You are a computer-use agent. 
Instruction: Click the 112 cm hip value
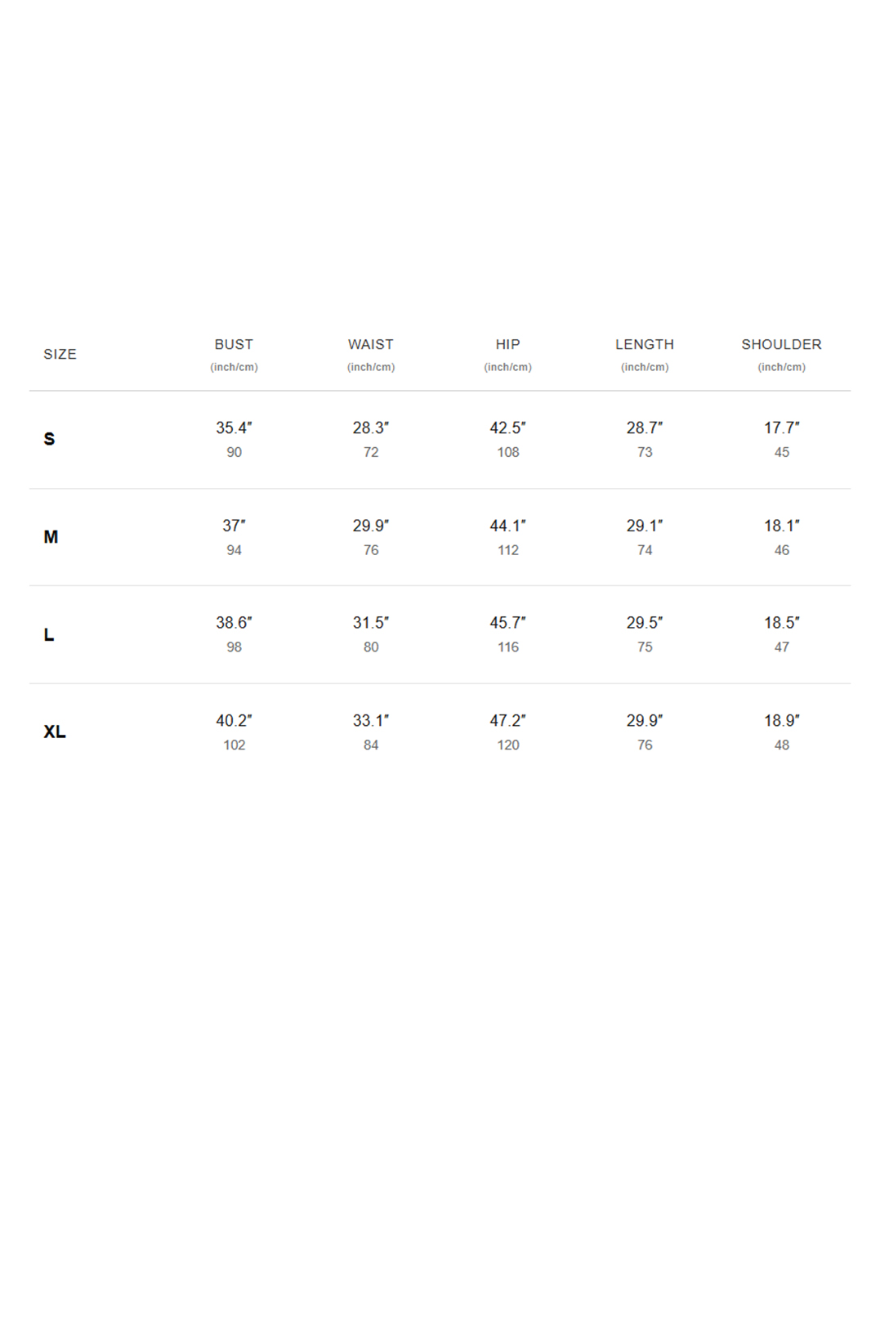[x=508, y=550]
